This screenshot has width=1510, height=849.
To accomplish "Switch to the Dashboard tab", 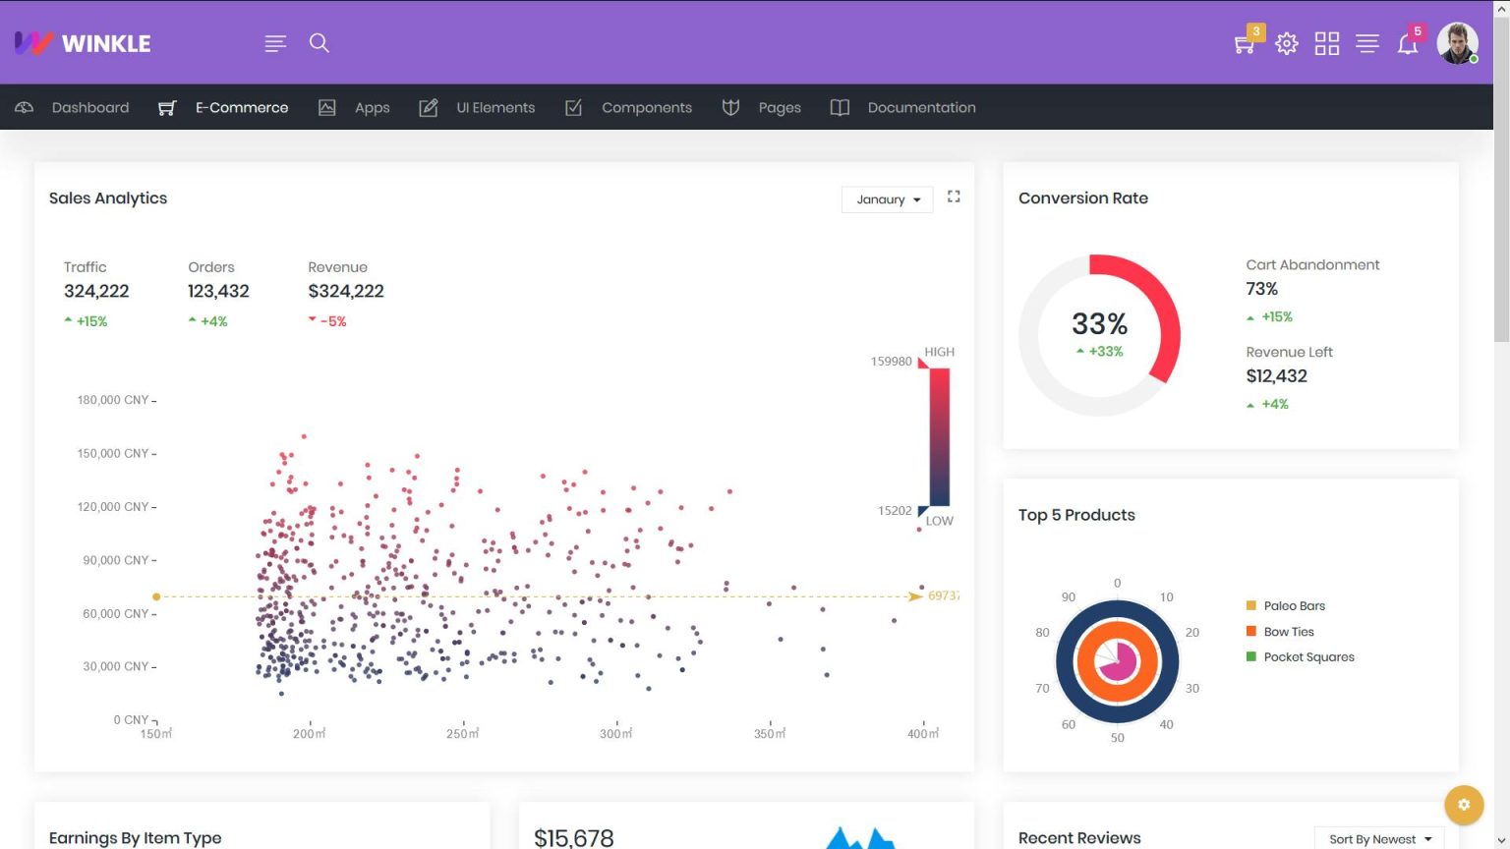I will (x=89, y=107).
